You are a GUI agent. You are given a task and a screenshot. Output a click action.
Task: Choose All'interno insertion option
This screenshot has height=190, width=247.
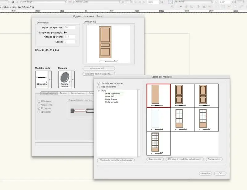click(x=39, y=101)
